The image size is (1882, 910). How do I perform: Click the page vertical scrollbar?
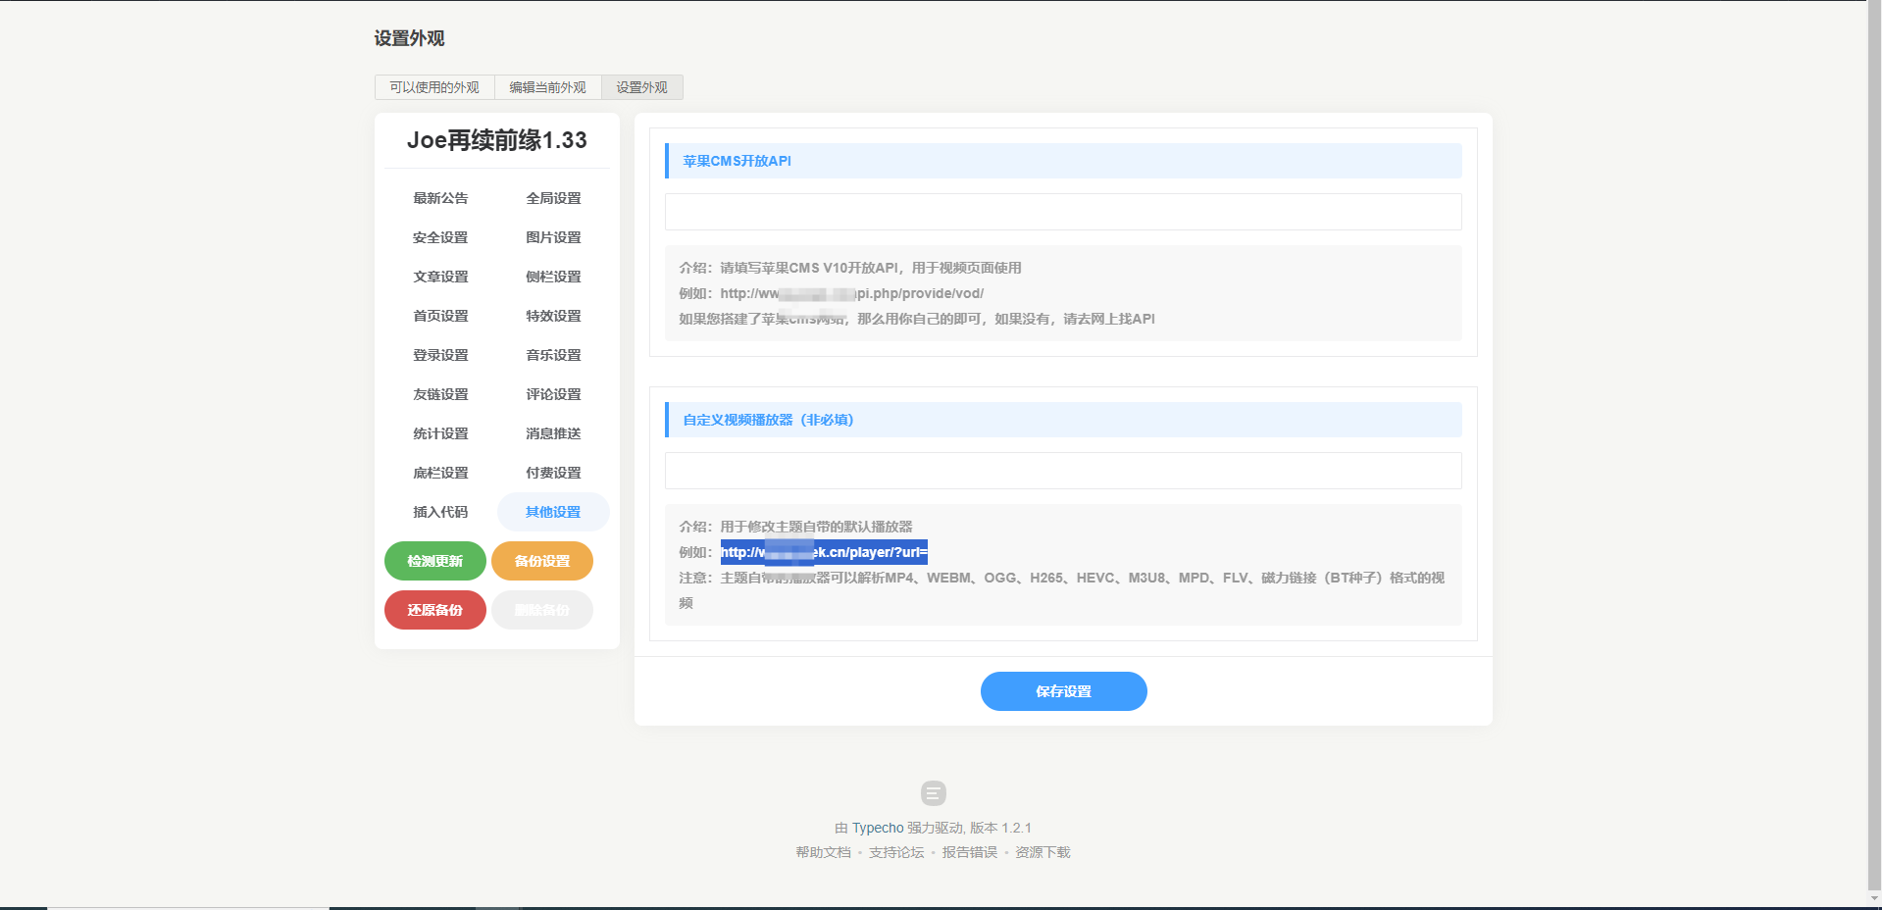[x=1874, y=445]
